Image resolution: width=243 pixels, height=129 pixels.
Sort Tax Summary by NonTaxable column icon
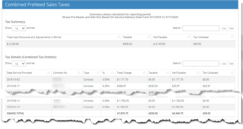coord(188,37)
